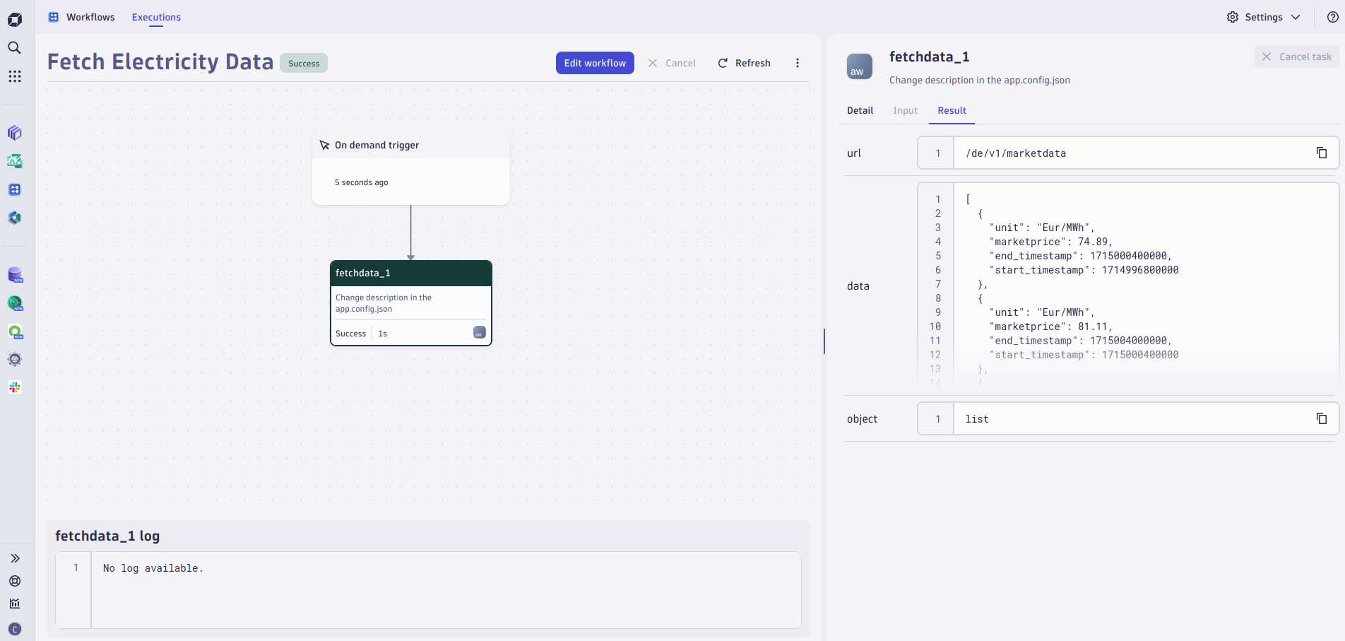This screenshot has height=641, width=1345.
Task: Open the green chart app icon in sidebar
Action: click(x=14, y=161)
